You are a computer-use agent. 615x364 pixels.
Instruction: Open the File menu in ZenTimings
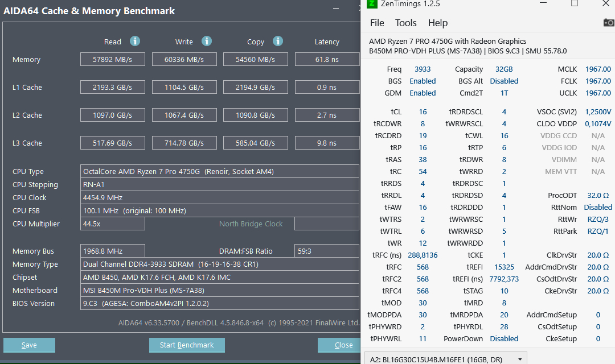click(x=377, y=23)
